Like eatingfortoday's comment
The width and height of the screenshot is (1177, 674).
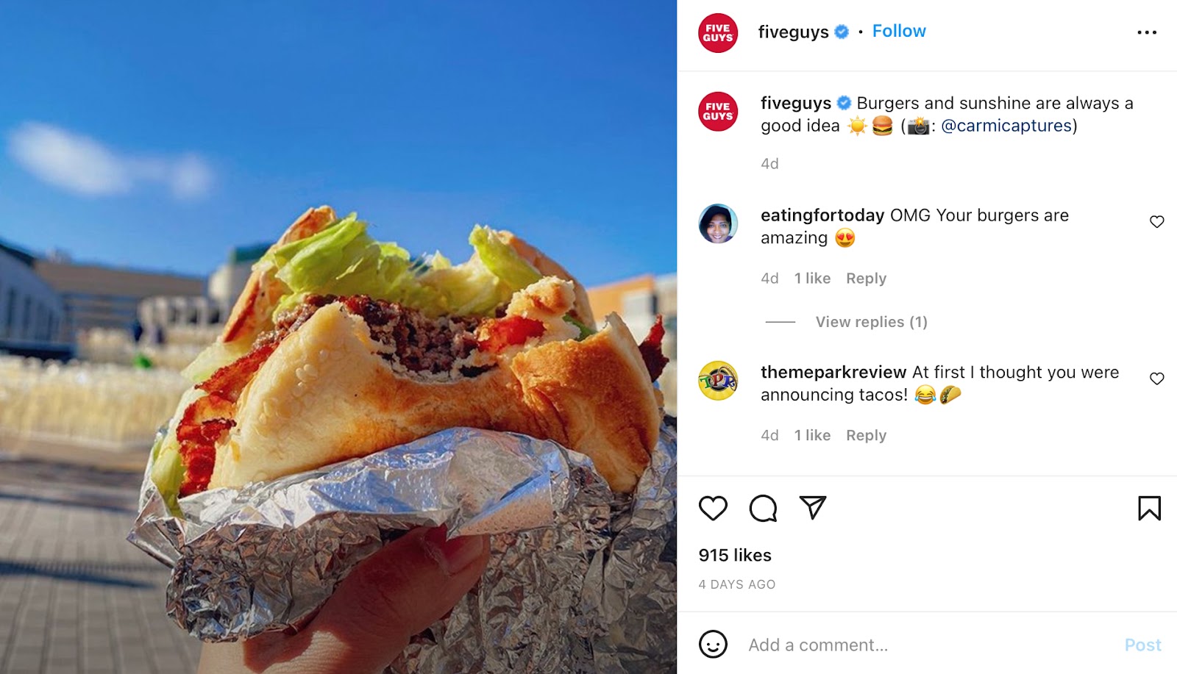pos(1156,222)
